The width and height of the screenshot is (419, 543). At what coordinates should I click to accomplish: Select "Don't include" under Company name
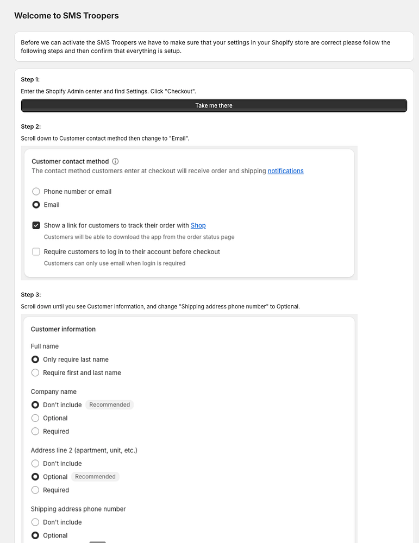point(35,405)
